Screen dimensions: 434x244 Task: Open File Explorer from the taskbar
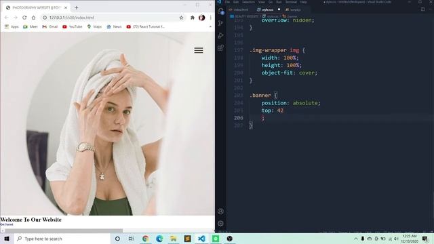coord(174,239)
